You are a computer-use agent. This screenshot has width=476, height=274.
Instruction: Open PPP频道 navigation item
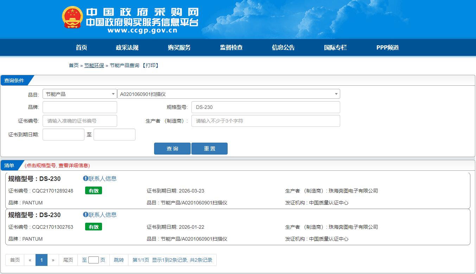pos(387,48)
